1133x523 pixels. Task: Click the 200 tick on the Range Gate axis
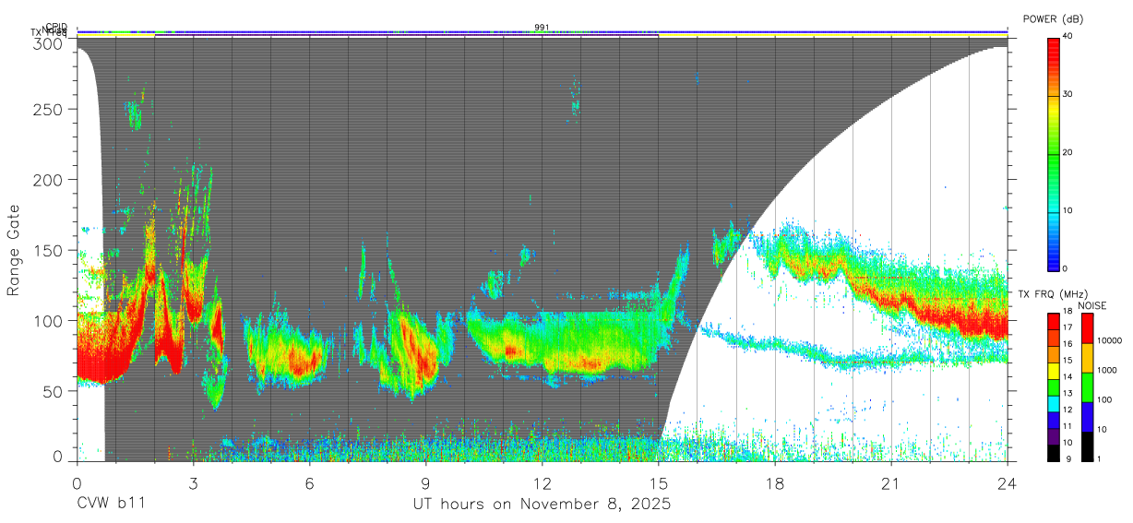50,180
